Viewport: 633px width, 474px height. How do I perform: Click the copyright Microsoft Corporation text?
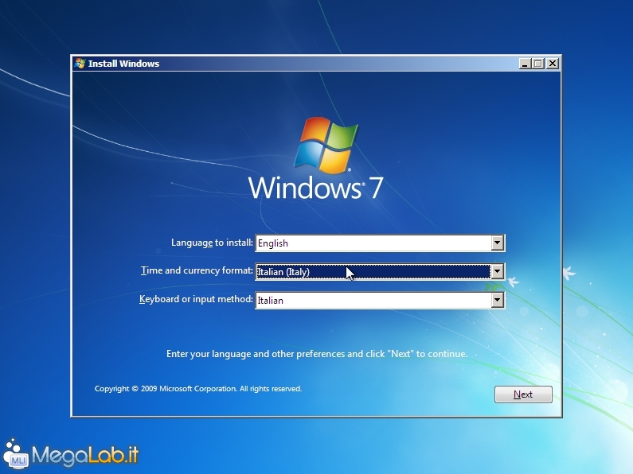(197, 389)
